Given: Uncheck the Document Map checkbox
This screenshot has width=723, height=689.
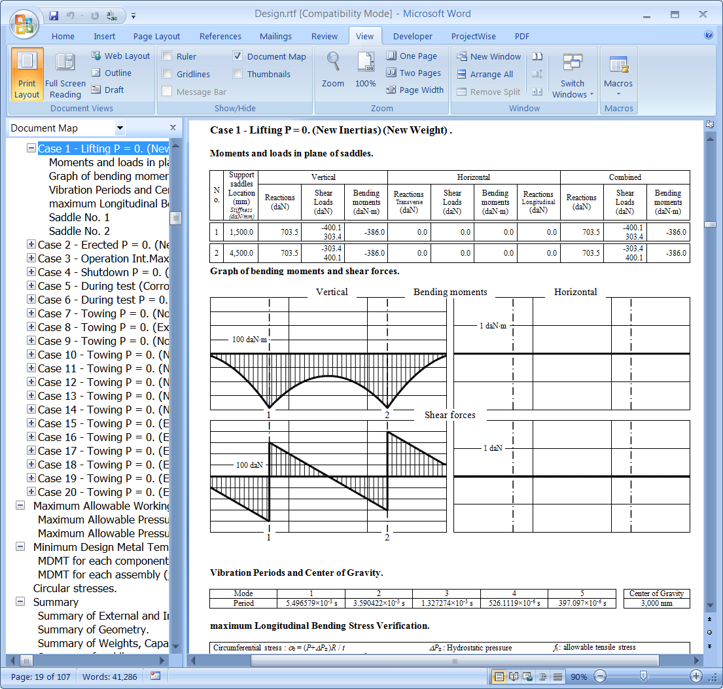Looking at the screenshot, I should [238, 56].
